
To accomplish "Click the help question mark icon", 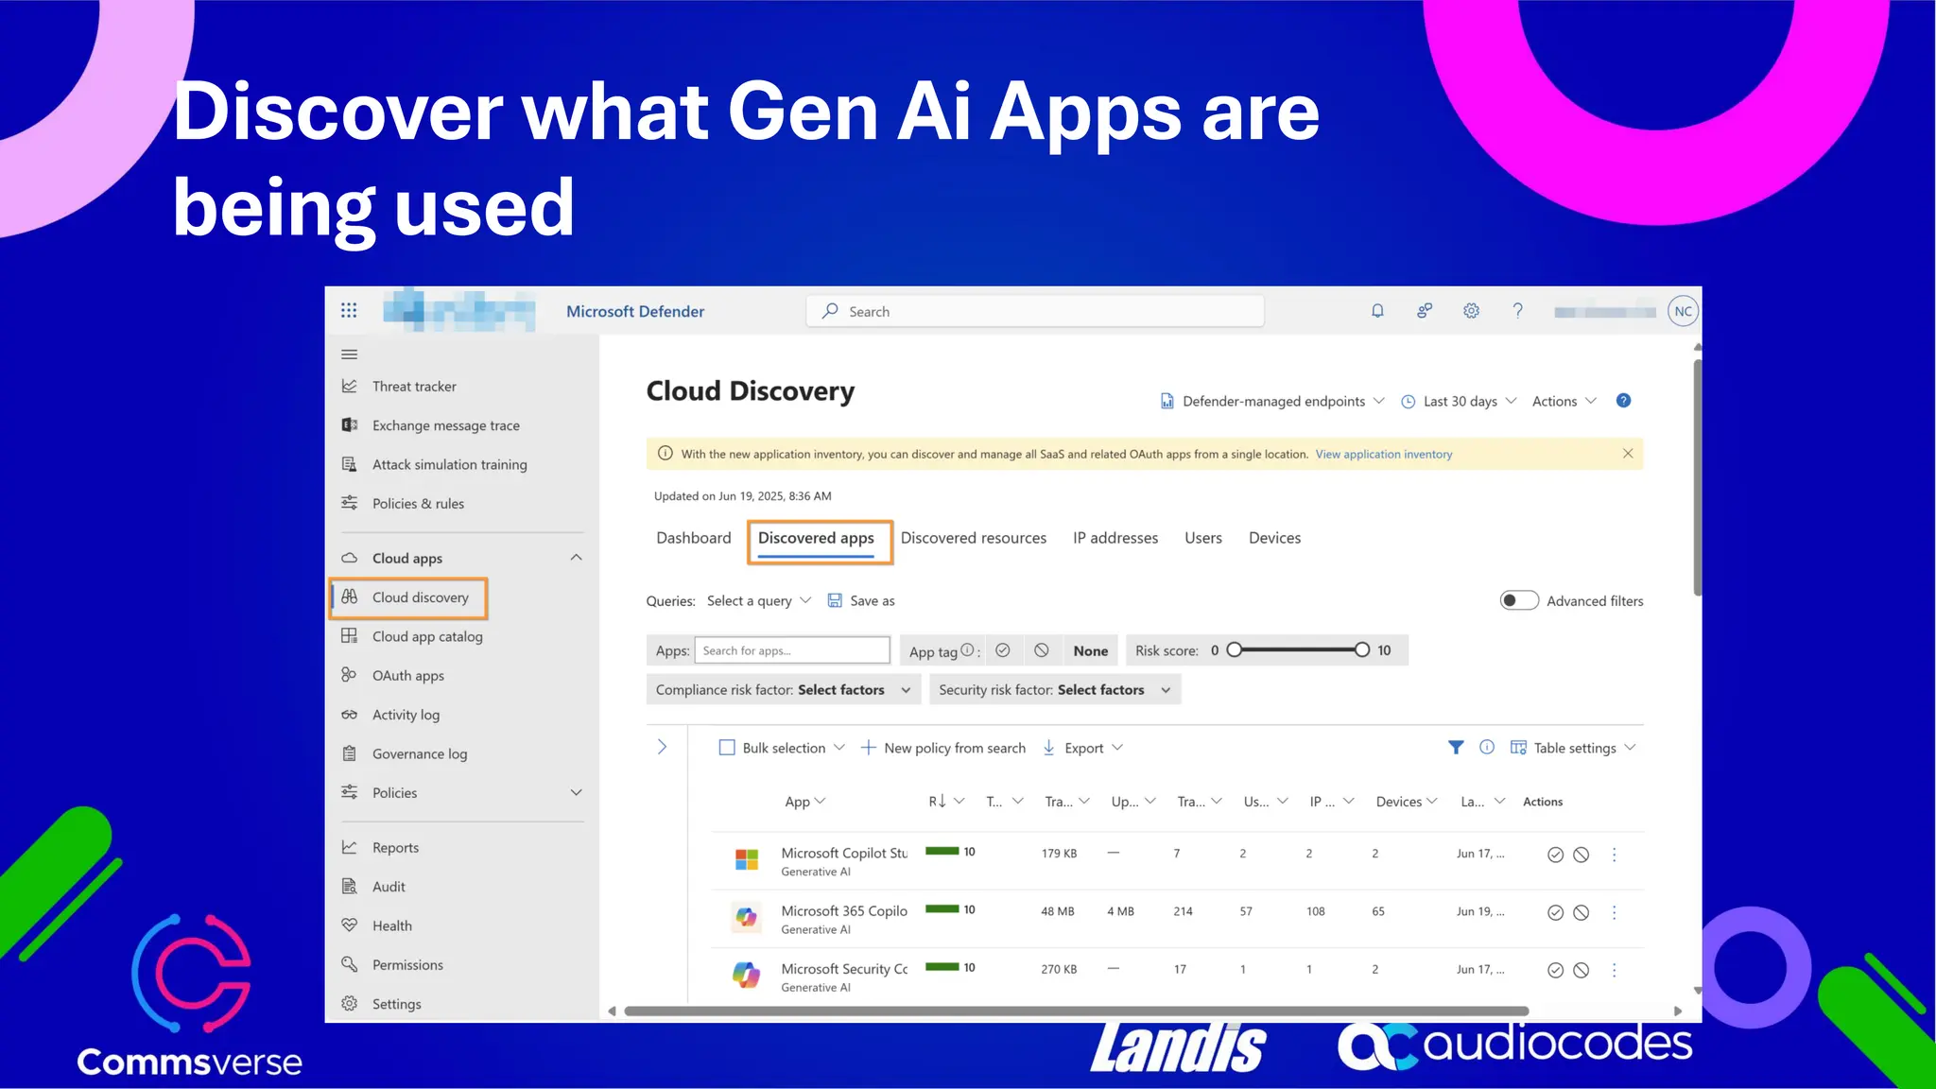I will tap(1517, 311).
